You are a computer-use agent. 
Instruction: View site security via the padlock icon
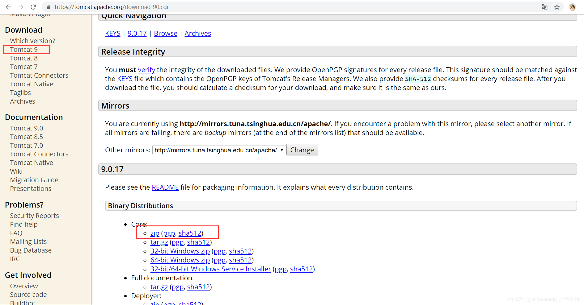click(x=48, y=7)
